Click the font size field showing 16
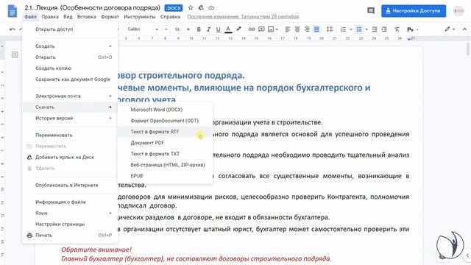Screen dimensions: 471x265 pos(177,29)
